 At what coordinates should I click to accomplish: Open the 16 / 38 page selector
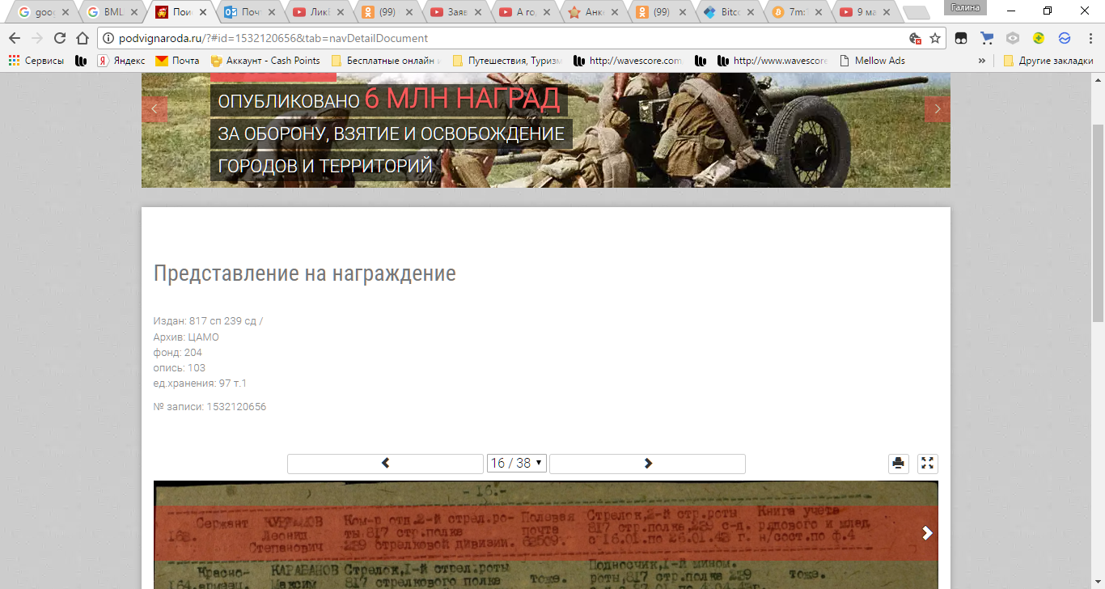(516, 464)
